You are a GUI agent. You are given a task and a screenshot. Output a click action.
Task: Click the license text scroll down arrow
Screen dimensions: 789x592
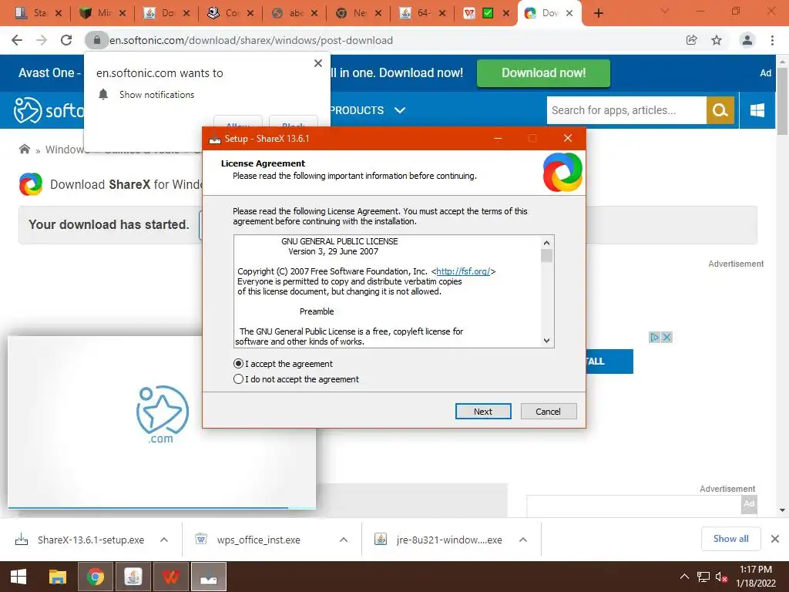point(546,340)
